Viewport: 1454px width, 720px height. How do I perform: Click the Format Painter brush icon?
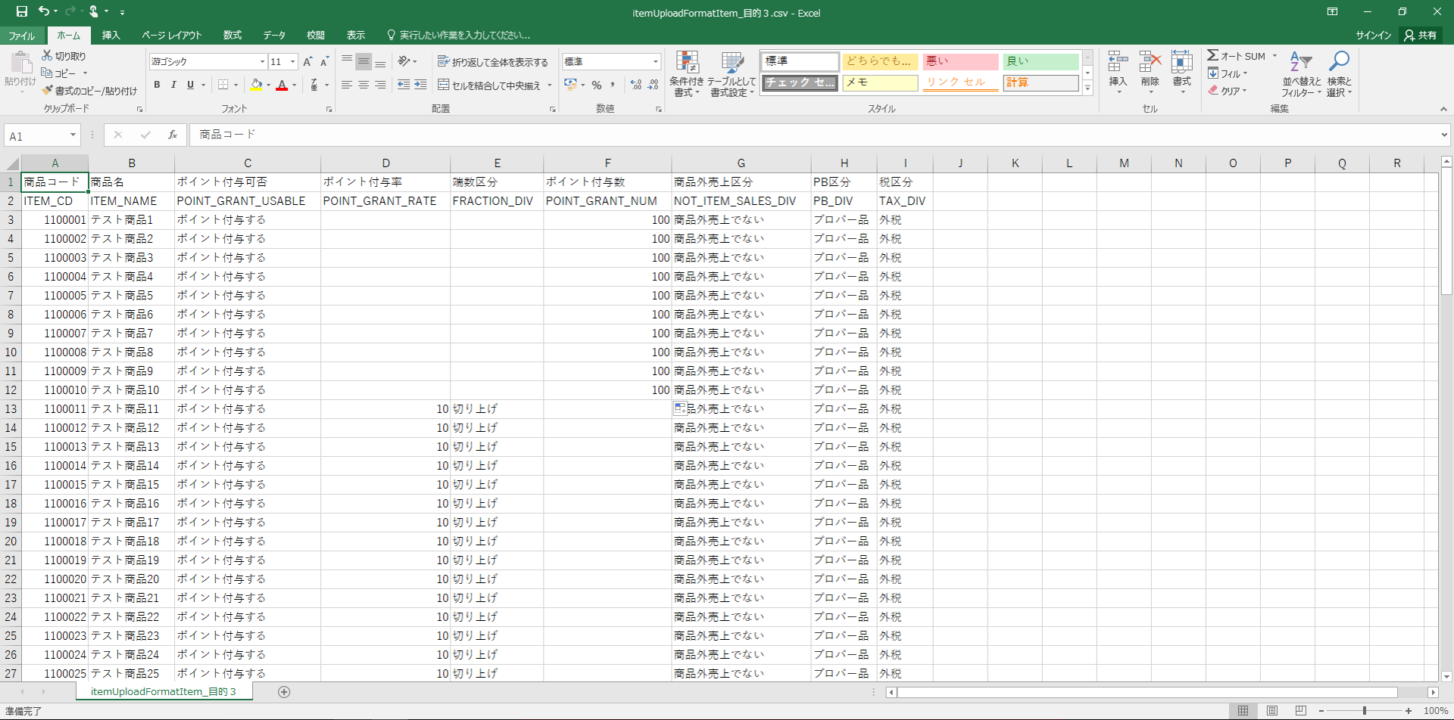(48, 91)
